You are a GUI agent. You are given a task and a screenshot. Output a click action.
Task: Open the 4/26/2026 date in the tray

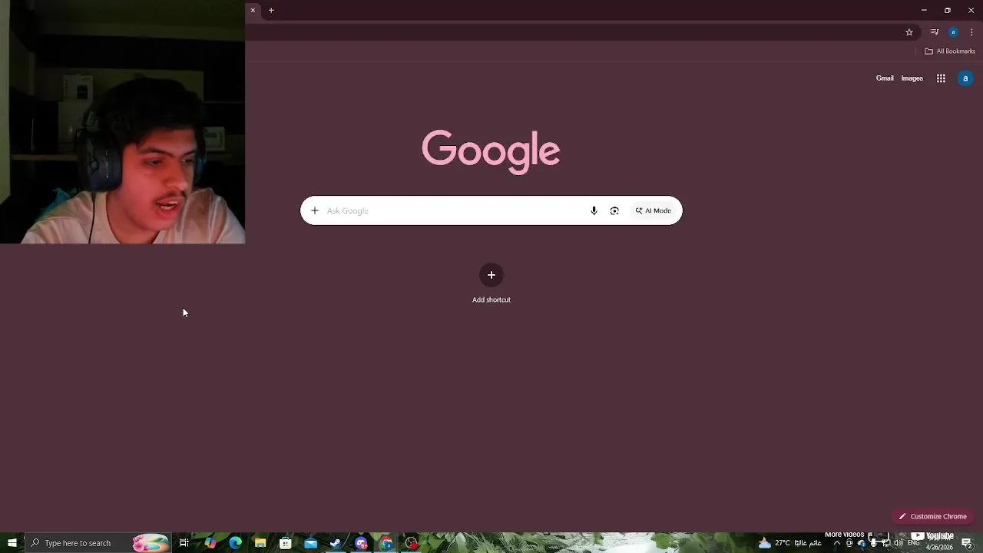(939, 547)
